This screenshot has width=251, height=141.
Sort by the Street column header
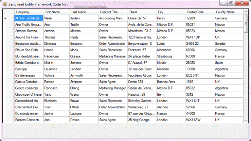[142, 12]
